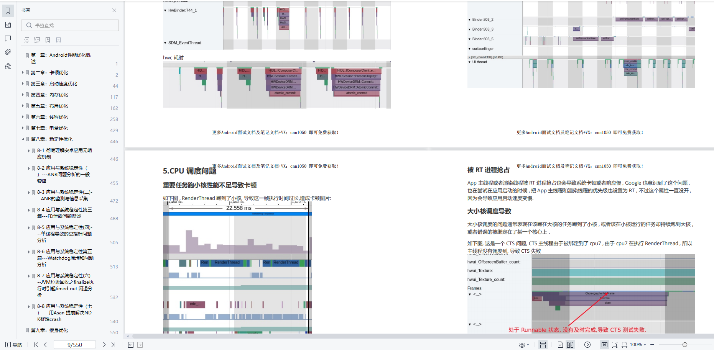Click scroll-left arrow of horizontal scrollbar
This screenshot has height=350, width=714.
tap(128, 336)
